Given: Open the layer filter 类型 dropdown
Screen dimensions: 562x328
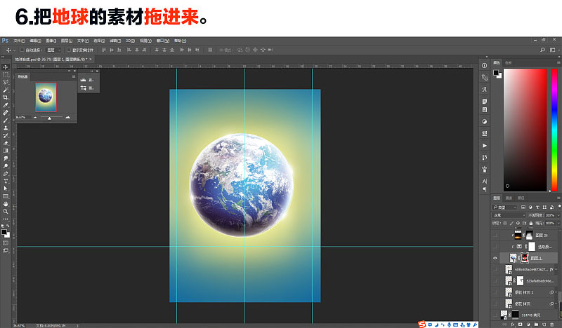Looking at the screenshot, I should 504,207.
